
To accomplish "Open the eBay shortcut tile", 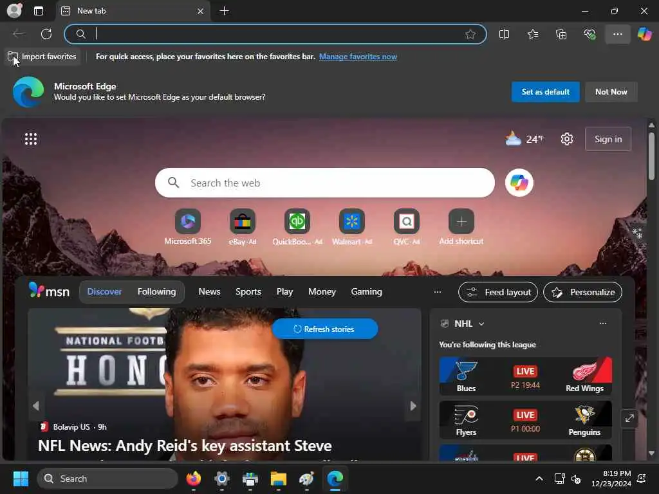I will [x=243, y=227].
